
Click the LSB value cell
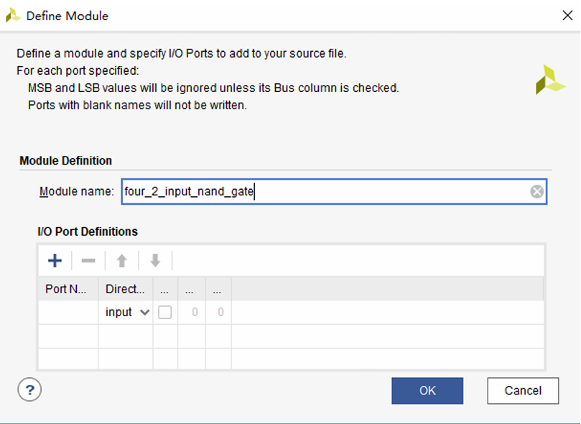[218, 312]
